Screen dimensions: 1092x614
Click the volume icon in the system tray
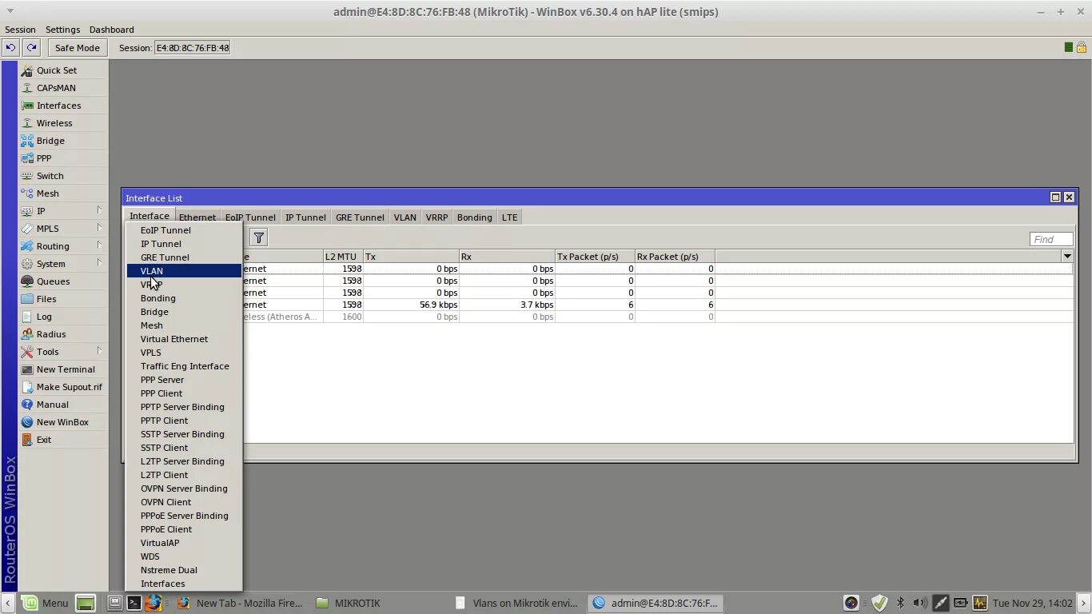(920, 603)
